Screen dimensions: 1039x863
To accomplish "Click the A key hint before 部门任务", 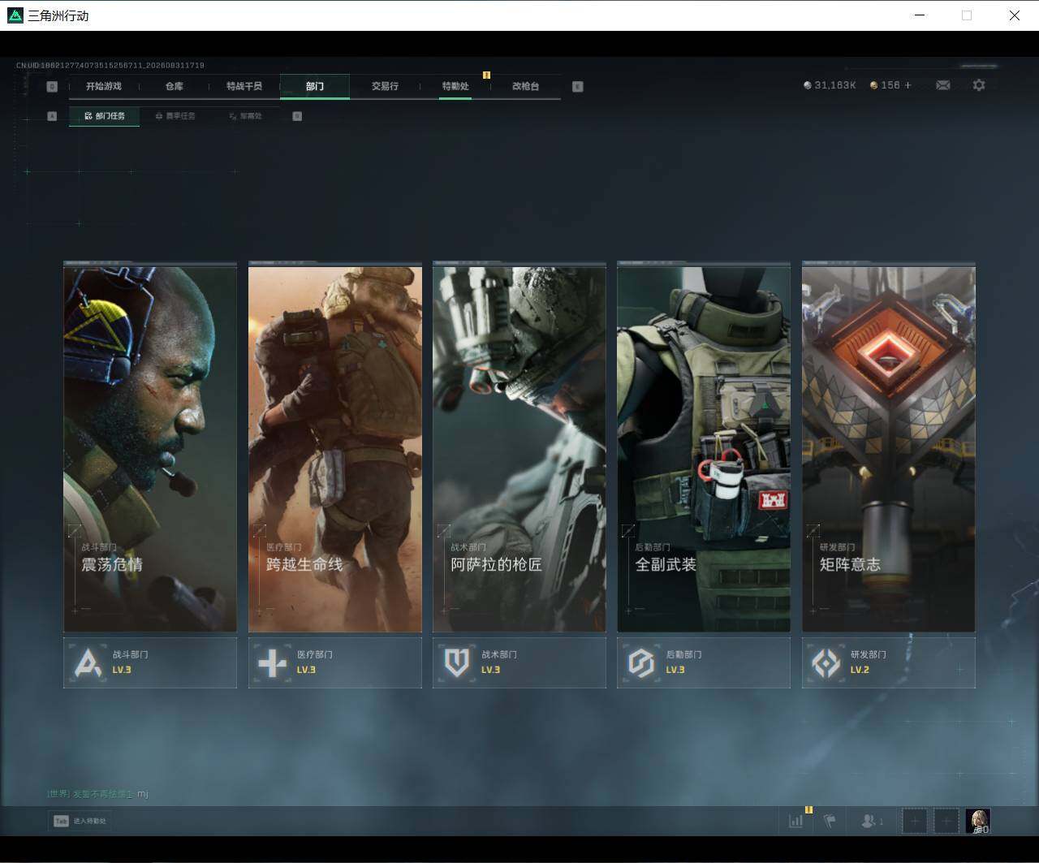I will [52, 116].
